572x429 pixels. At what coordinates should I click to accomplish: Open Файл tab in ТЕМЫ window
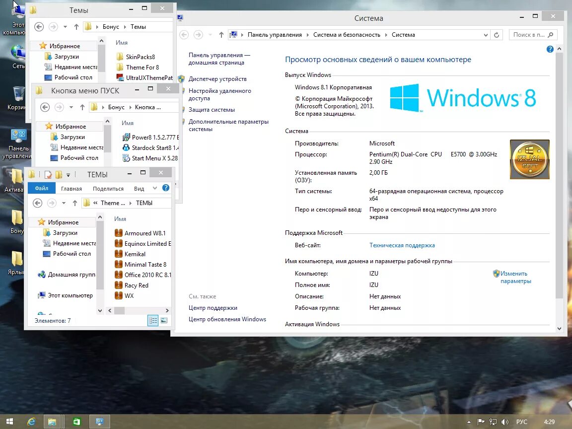(x=42, y=188)
